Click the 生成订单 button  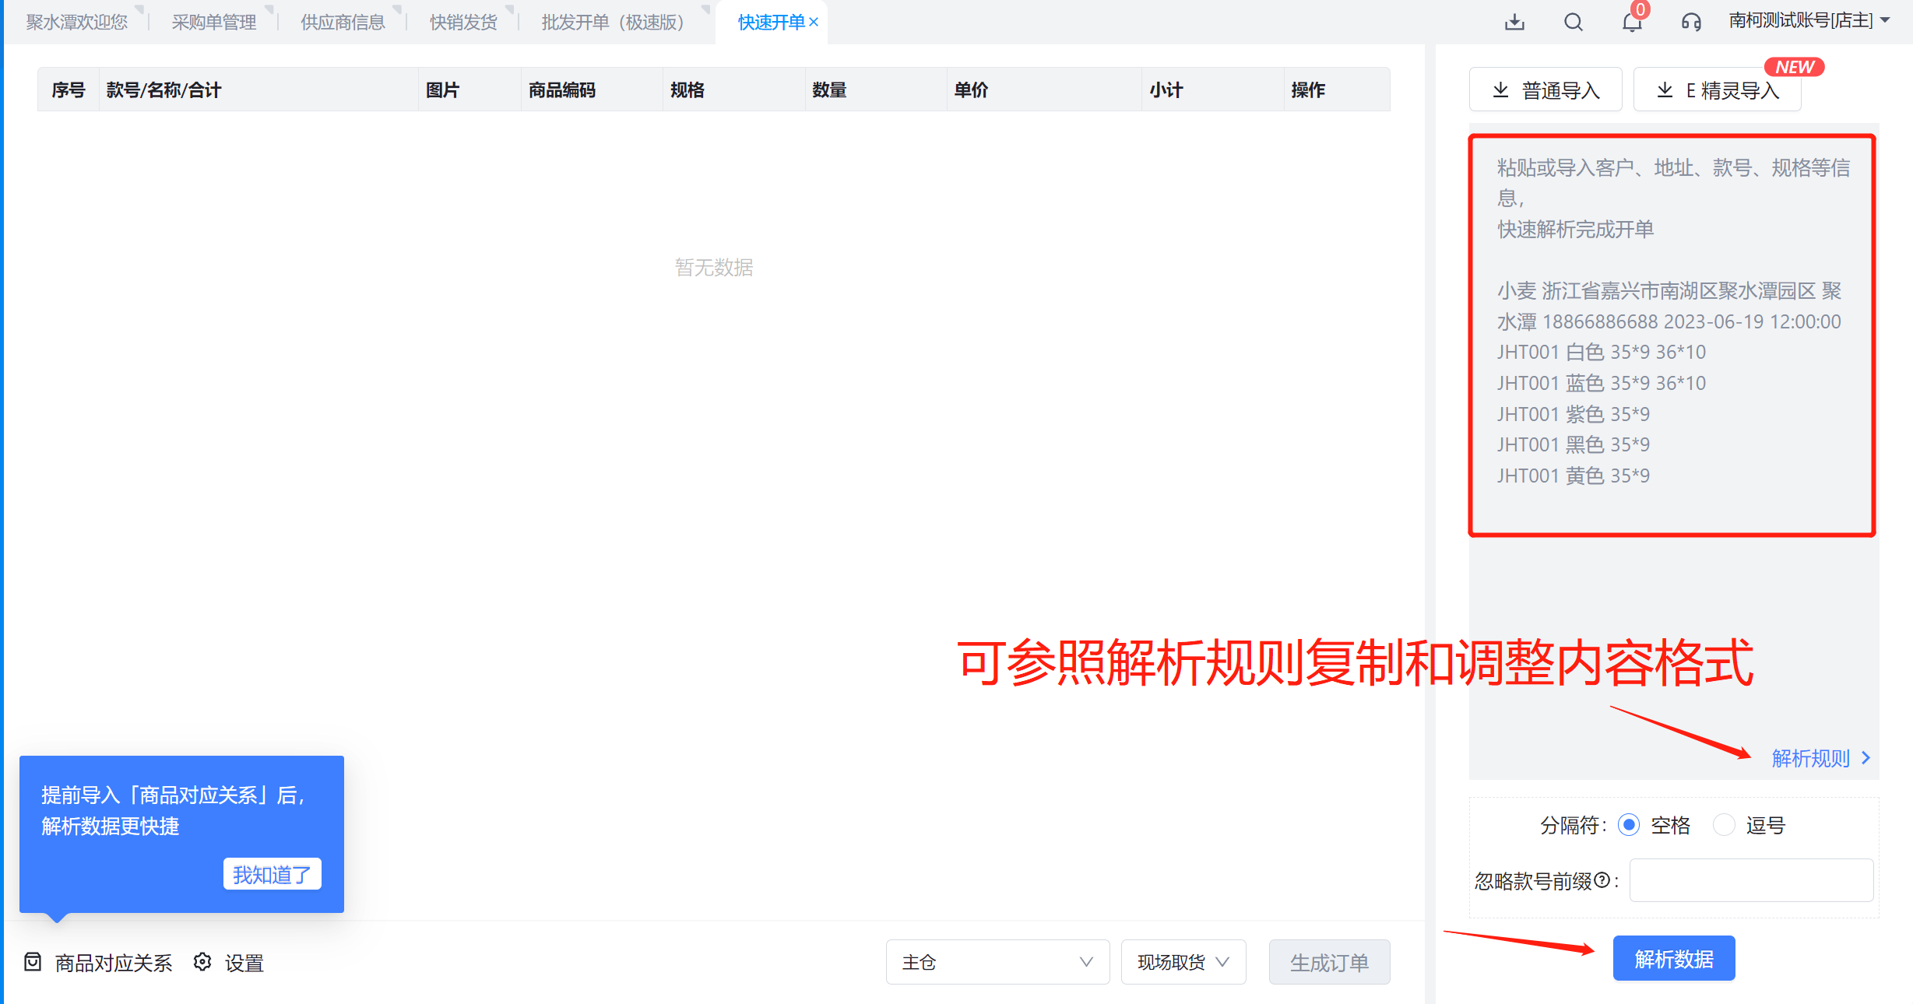1329,963
